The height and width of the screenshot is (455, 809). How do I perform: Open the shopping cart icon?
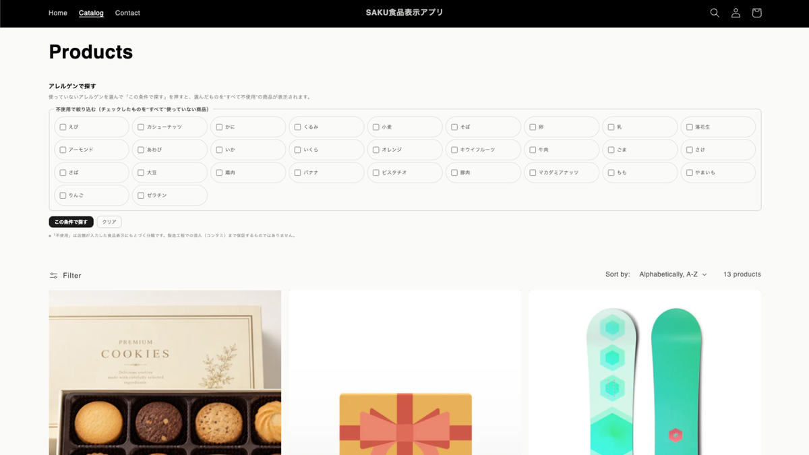tap(756, 13)
